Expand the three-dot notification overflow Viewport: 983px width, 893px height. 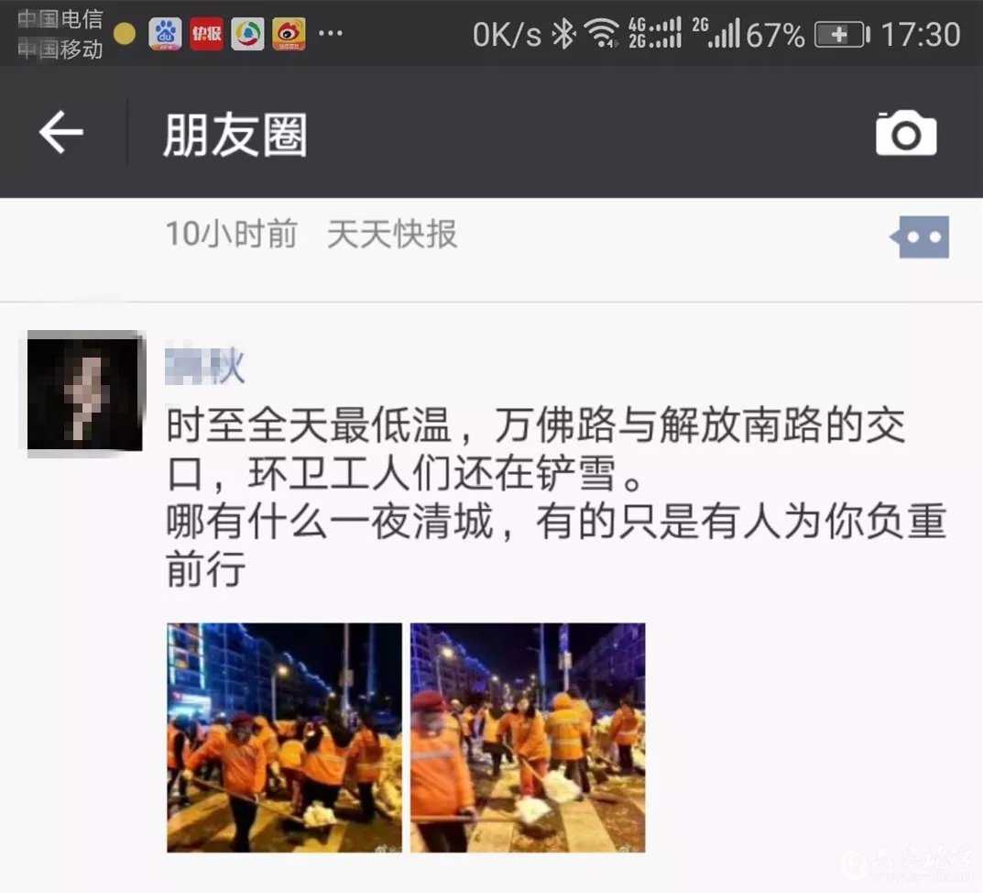[331, 33]
